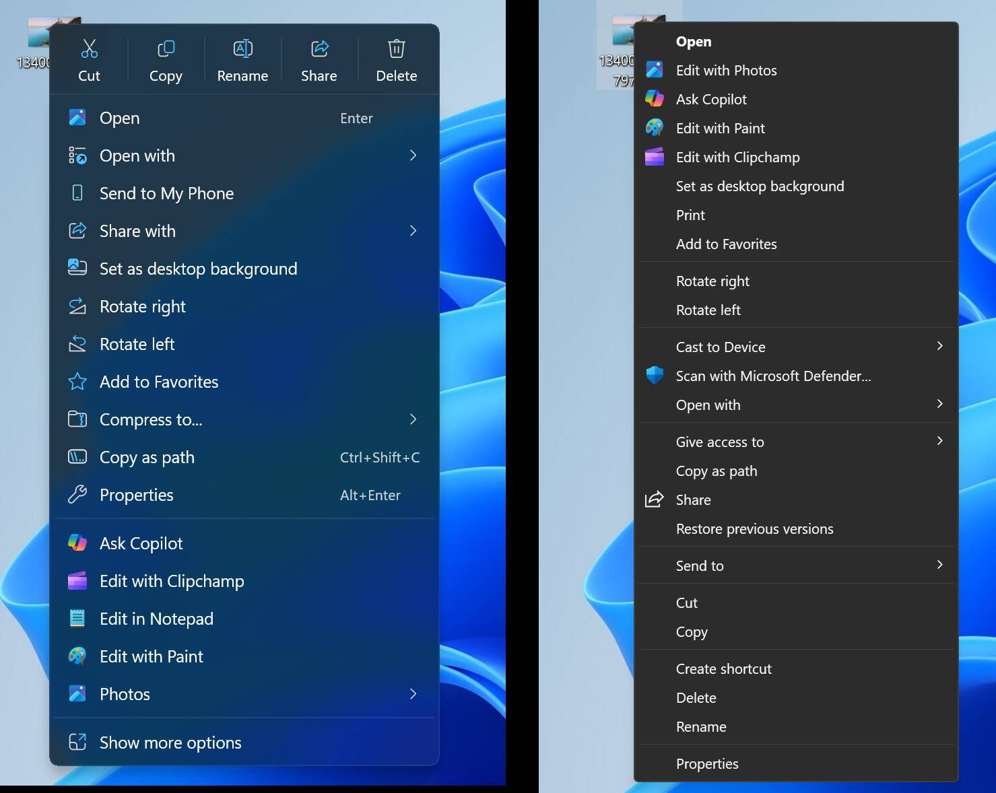Click the Clipchamp icon in the modern menu
Screen dimensions: 996x793
click(77, 581)
